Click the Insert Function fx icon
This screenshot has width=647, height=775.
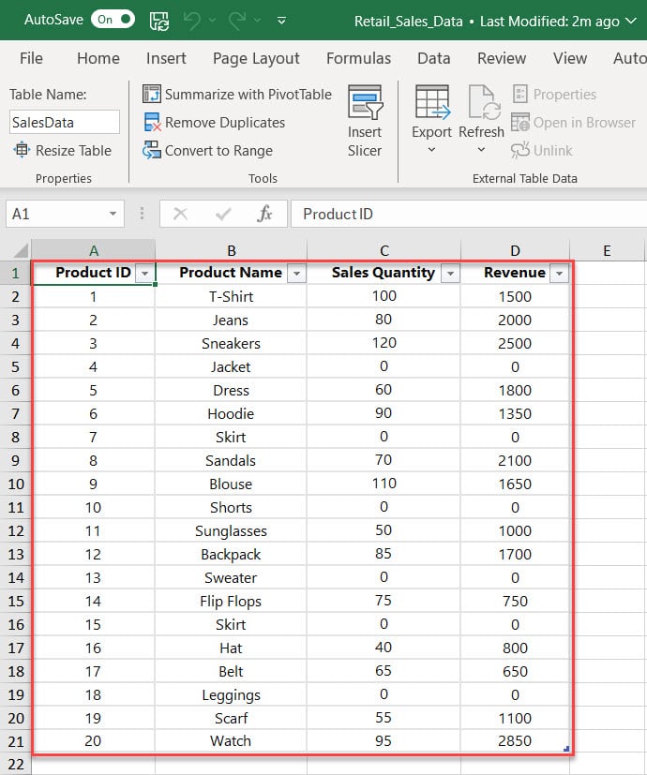(x=264, y=214)
